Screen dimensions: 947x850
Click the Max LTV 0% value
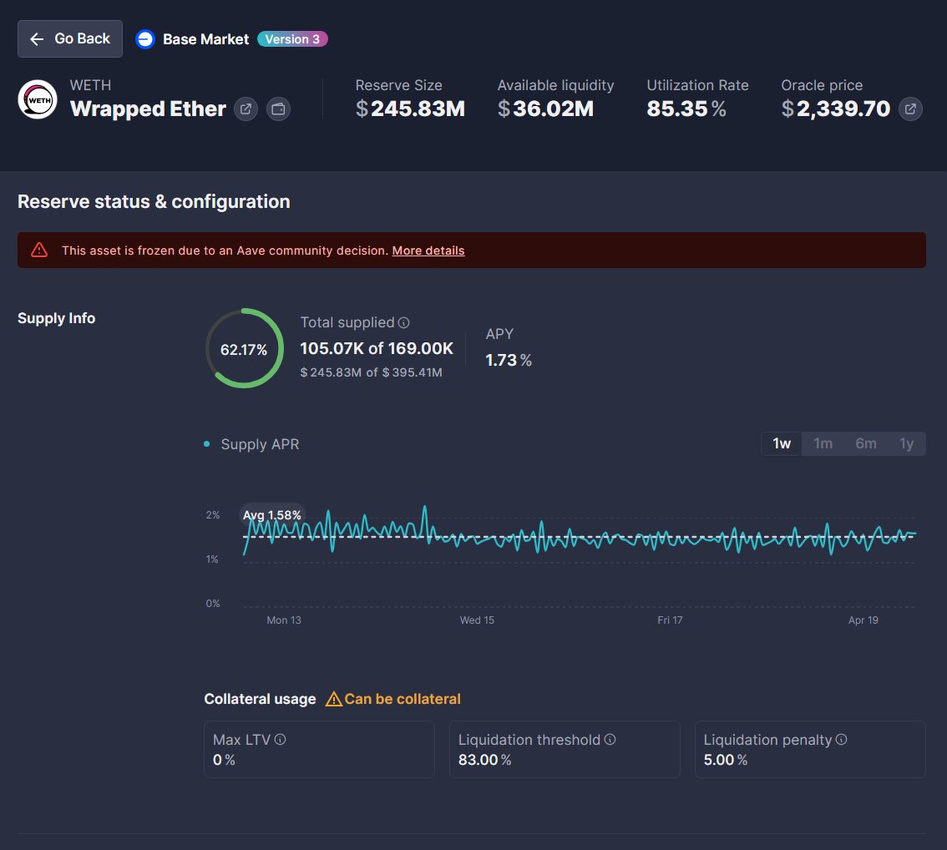click(224, 760)
